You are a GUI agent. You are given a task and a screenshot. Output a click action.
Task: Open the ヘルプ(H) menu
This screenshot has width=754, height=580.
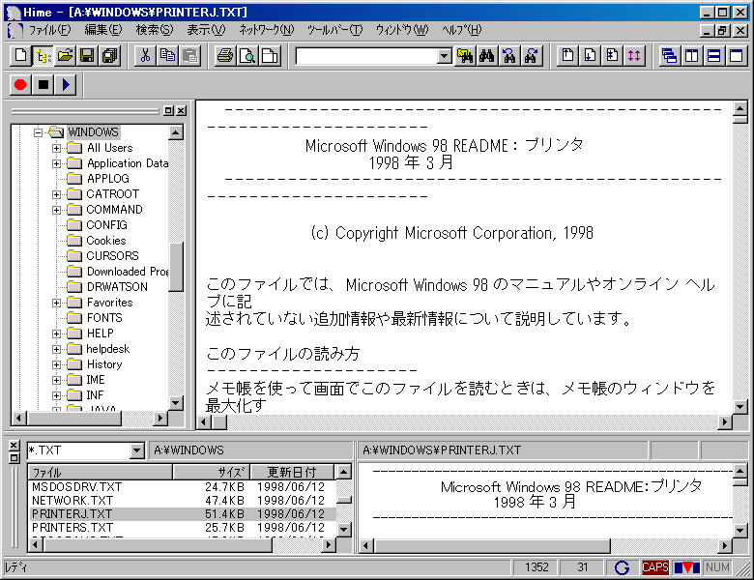(x=461, y=30)
